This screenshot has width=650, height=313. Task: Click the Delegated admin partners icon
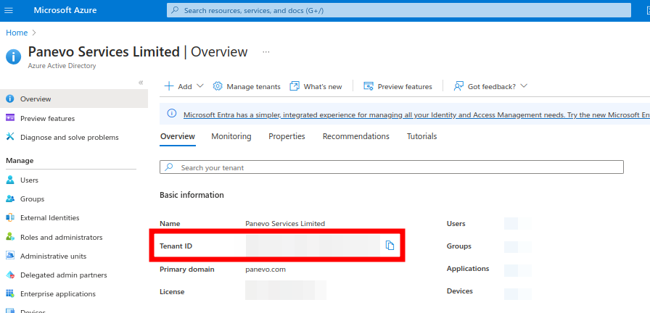coord(10,275)
